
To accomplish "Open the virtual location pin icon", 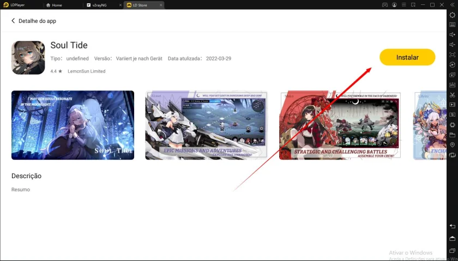I will [452, 144].
